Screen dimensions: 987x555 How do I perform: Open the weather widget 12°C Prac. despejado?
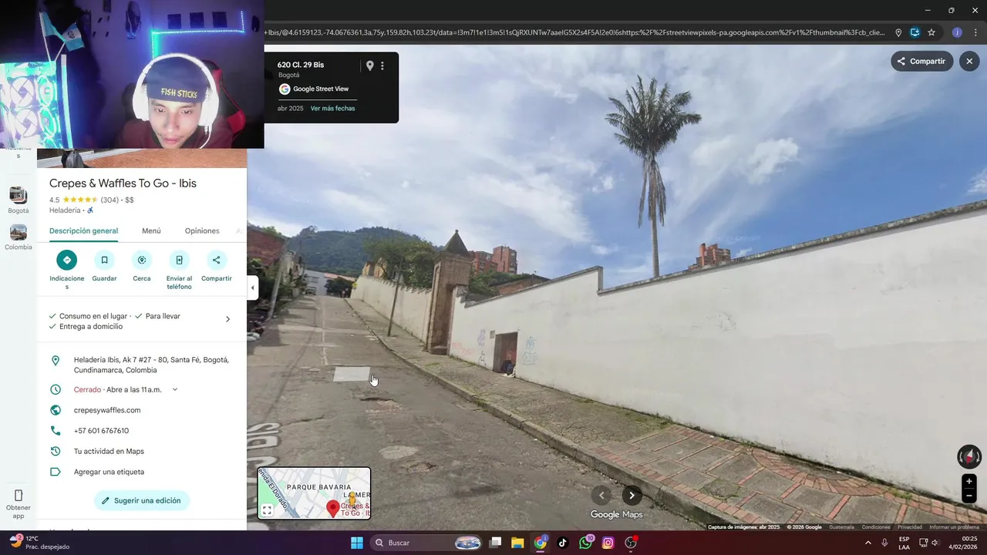[x=40, y=543]
